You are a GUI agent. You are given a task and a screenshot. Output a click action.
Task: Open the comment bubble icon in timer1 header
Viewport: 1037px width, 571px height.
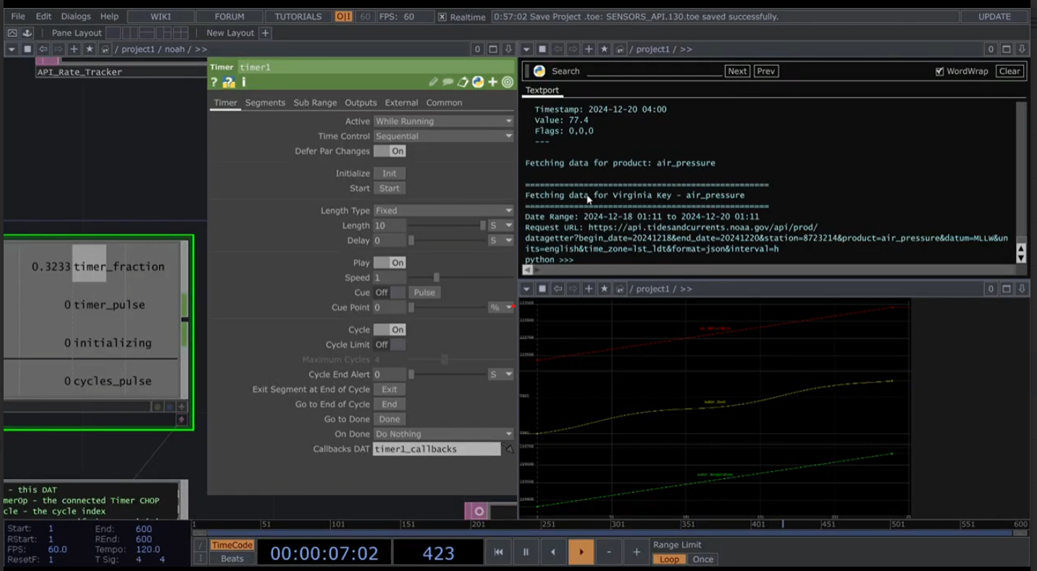(x=448, y=82)
